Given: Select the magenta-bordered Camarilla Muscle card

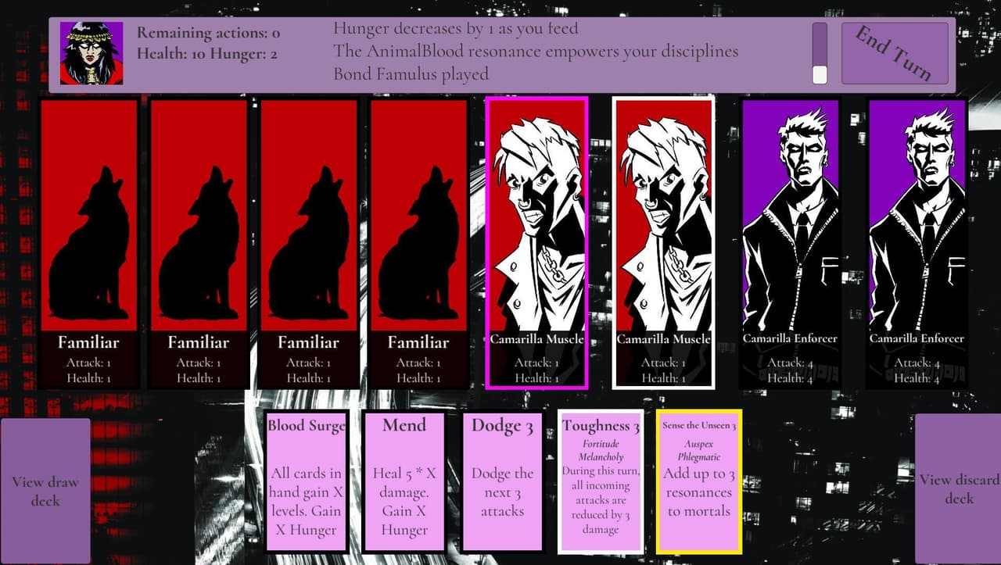Looking at the screenshot, I should tap(536, 242).
